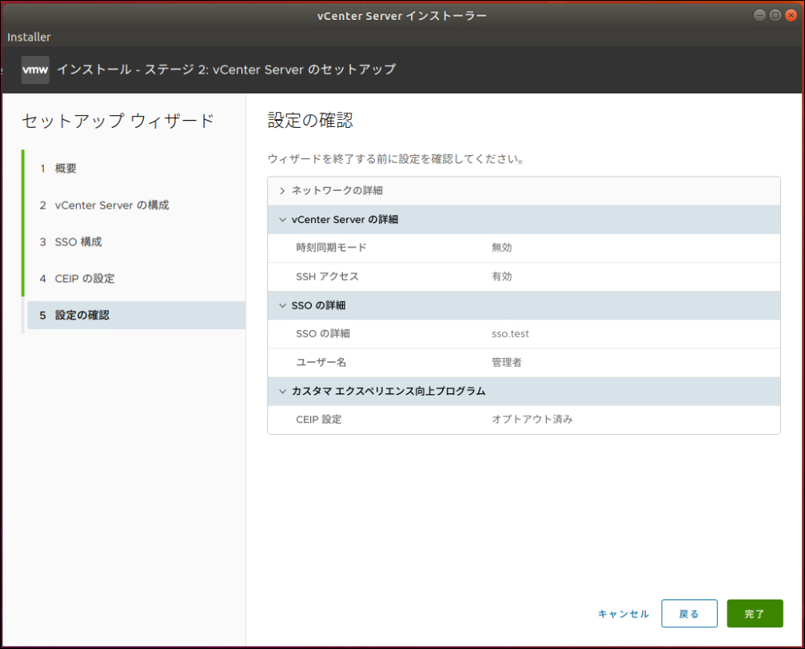Minimize the vCenter Server installer window

[759, 15]
